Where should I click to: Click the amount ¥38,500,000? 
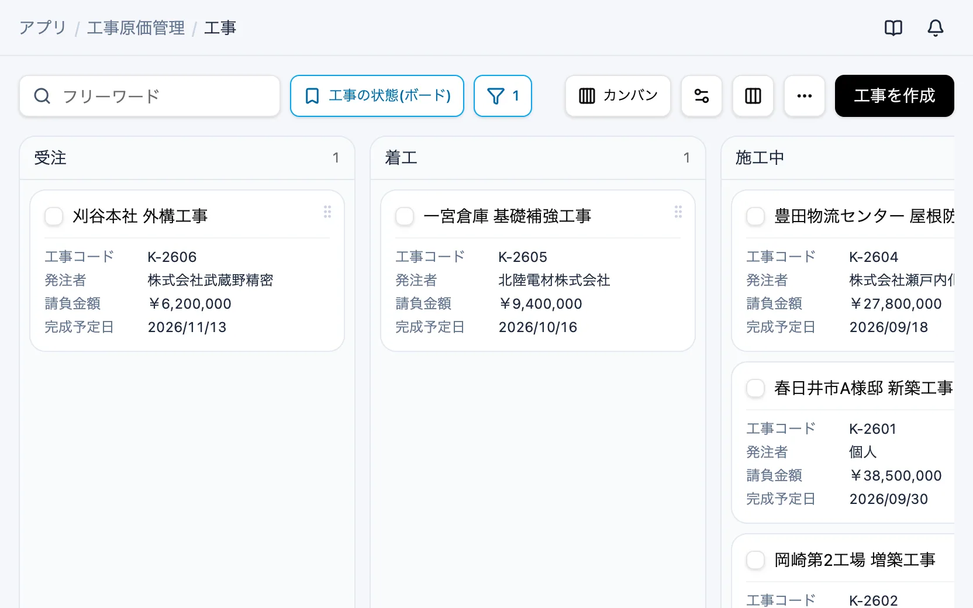[x=895, y=476]
